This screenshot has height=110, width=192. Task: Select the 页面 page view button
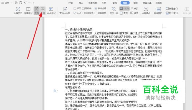(37, 11)
